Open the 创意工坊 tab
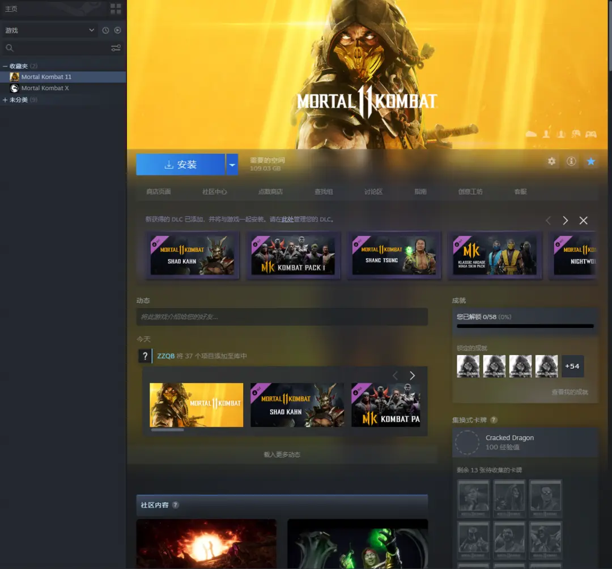Viewport: 612px width, 569px height. [470, 192]
